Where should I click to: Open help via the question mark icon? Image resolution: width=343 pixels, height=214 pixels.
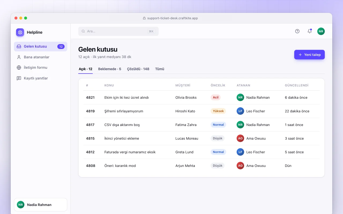coord(297,31)
